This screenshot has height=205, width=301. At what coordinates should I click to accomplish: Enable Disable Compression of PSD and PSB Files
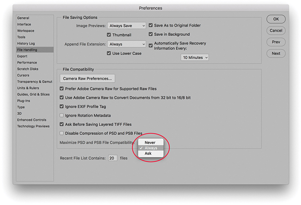pos(61,133)
